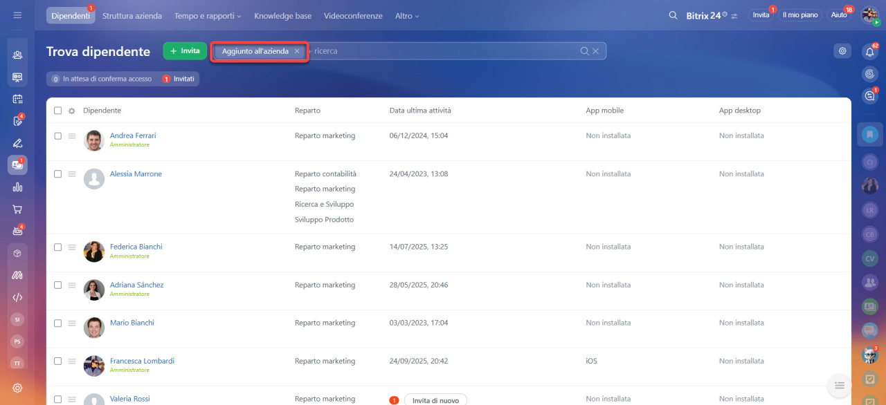
Task: Open the hamburger menu in left sidebar
Action: pyautogui.click(x=17, y=15)
